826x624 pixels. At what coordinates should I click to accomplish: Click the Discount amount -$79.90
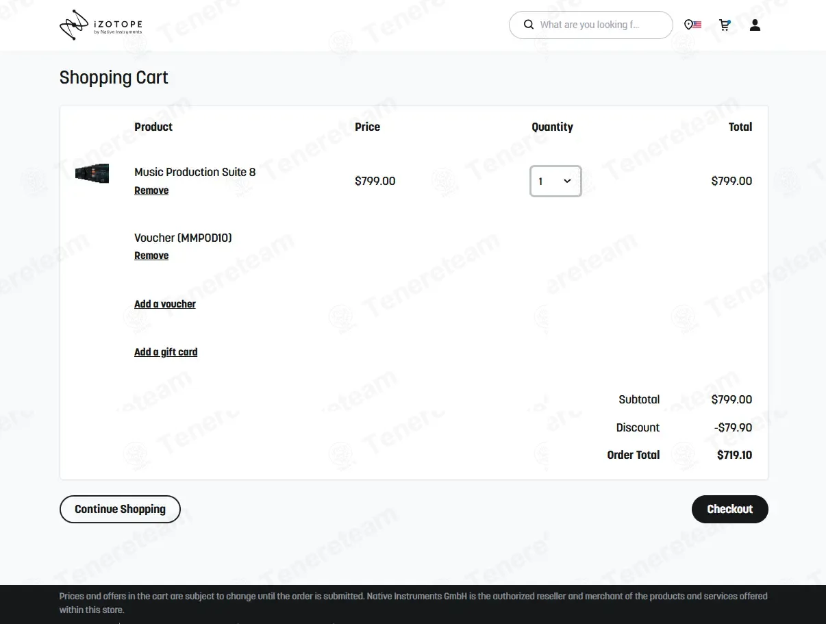pyautogui.click(x=733, y=427)
